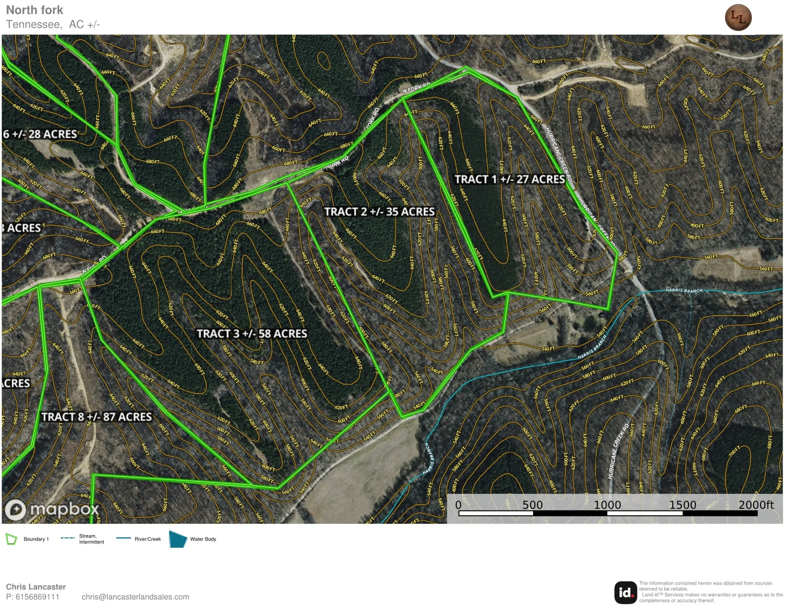Click the River/Creek line legend symbol
Image resolution: width=785 pixels, height=607 pixels.
coord(123,538)
